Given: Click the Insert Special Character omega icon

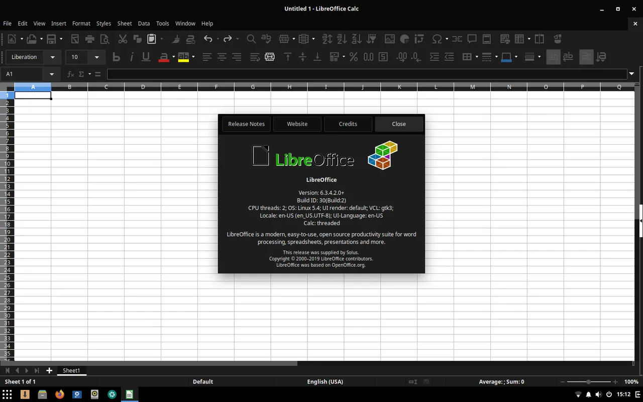Looking at the screenshot, I should (437, 39).
